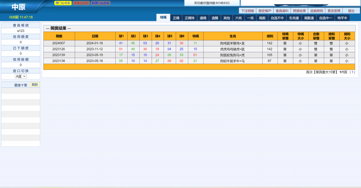361x188 pixels.
Task: Switch to the 其他 tab
Action: [x=227, y=18]
